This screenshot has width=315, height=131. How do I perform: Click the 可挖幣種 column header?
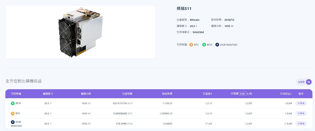click(16, 94)
